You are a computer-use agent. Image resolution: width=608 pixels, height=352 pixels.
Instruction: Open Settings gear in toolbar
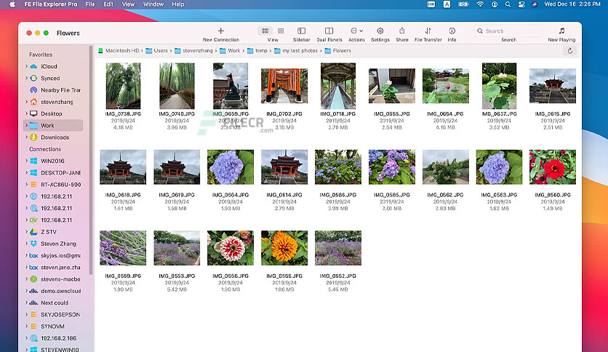pyautogui.click(x=380, y=31)
